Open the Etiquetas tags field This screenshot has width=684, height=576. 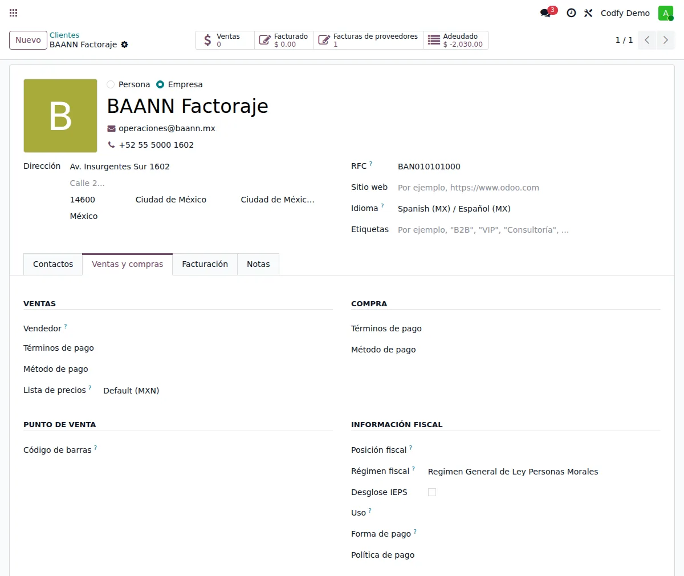click(x=528, y=230)
